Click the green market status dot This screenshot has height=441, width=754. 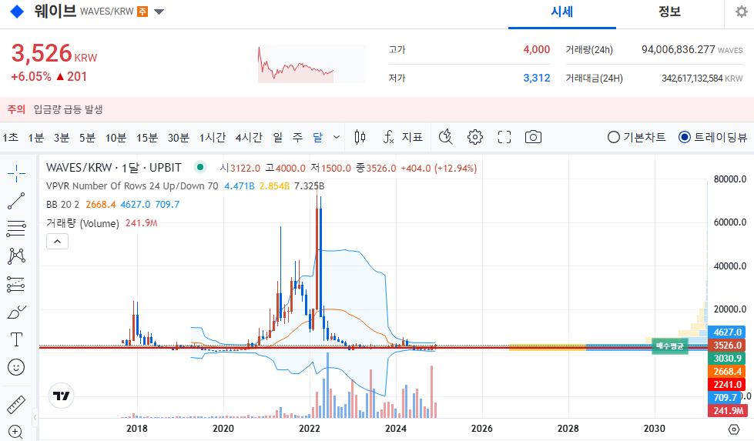(200, 167)
